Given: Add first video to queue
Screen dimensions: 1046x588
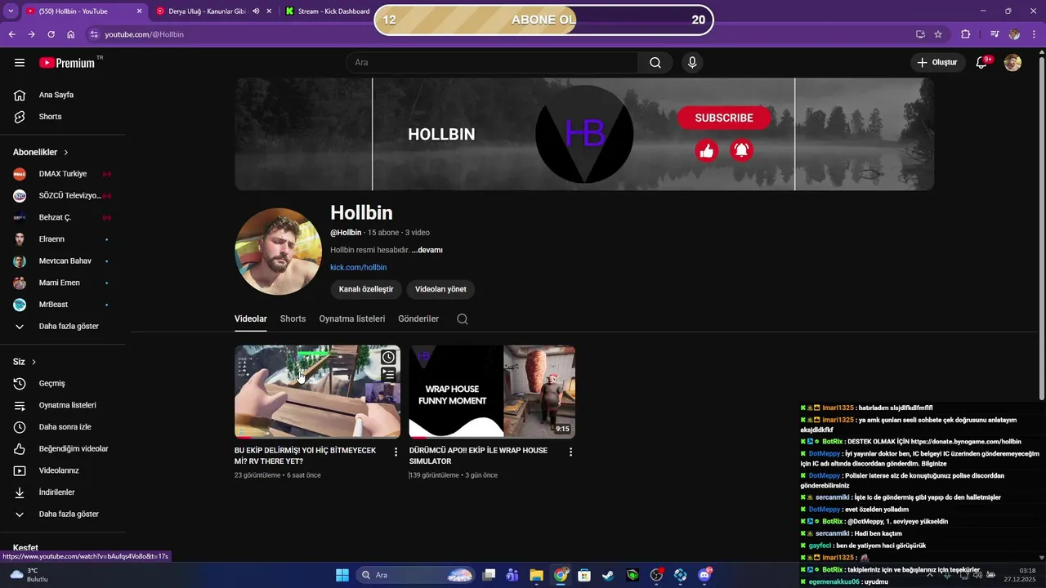Looking at the screenshot, I should click(388, 374).
